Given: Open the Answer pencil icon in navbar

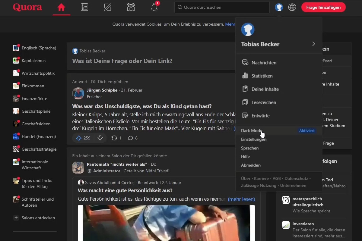Looking at the screenshot, I should pyautogui.click(x=108, y=7).
